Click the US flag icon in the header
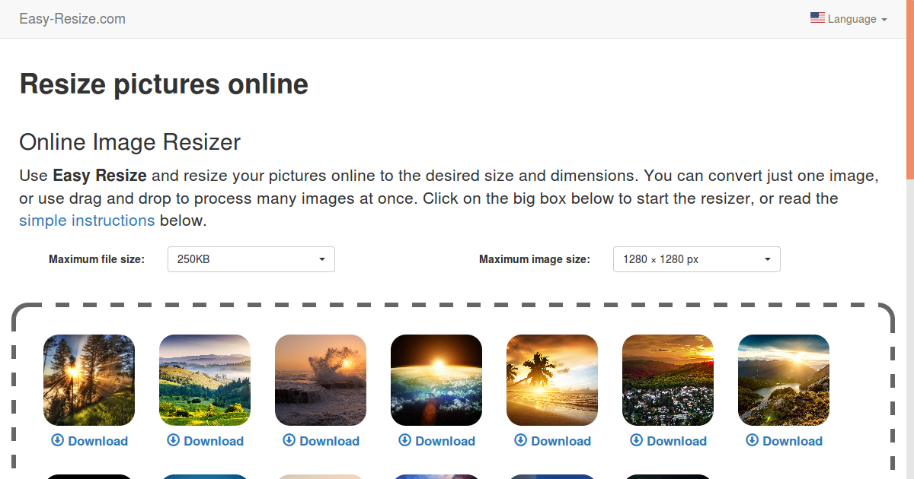Image resolution: width=914 pixels, height=479 pixels. (x=818, y=17)
